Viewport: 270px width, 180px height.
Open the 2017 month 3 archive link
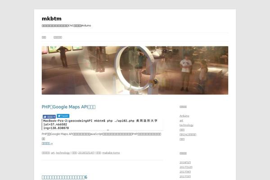point(185,176)
